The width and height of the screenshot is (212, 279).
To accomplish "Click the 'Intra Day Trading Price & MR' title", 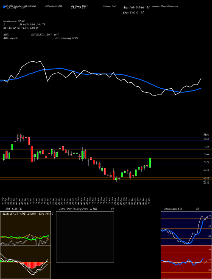I will coord(78,209).
